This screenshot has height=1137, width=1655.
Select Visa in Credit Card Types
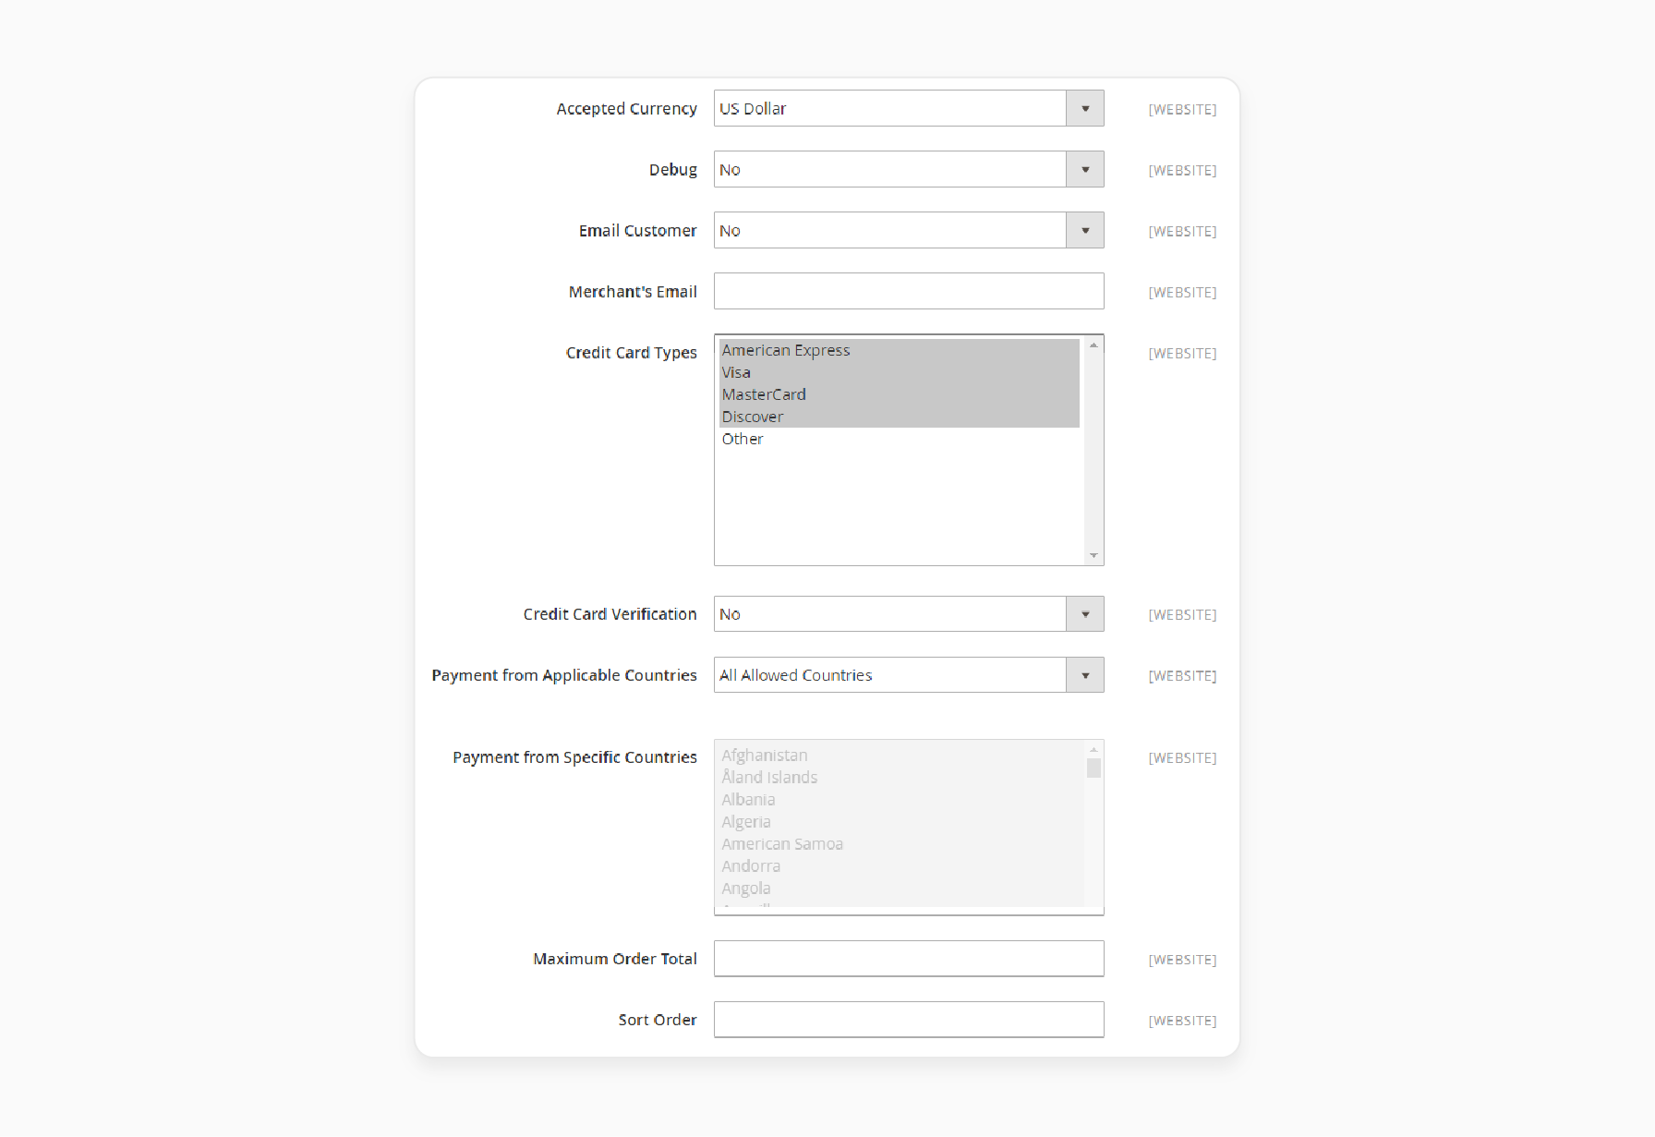point(900,372)
